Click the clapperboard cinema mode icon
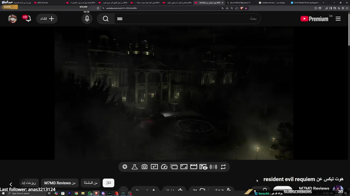The image size is (350, 196). 194,167
